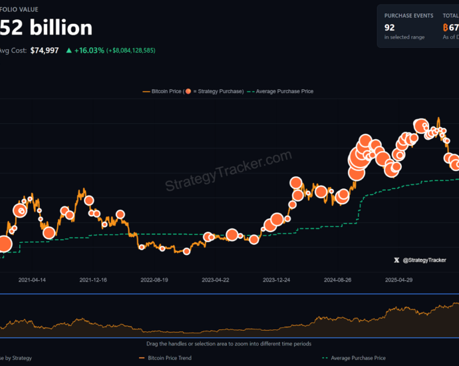Click the 2021-04-14 date axis label

(32, 280)
